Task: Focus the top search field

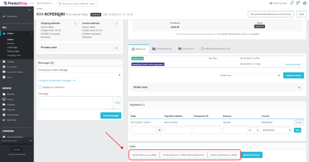Action: coord(77,3)
